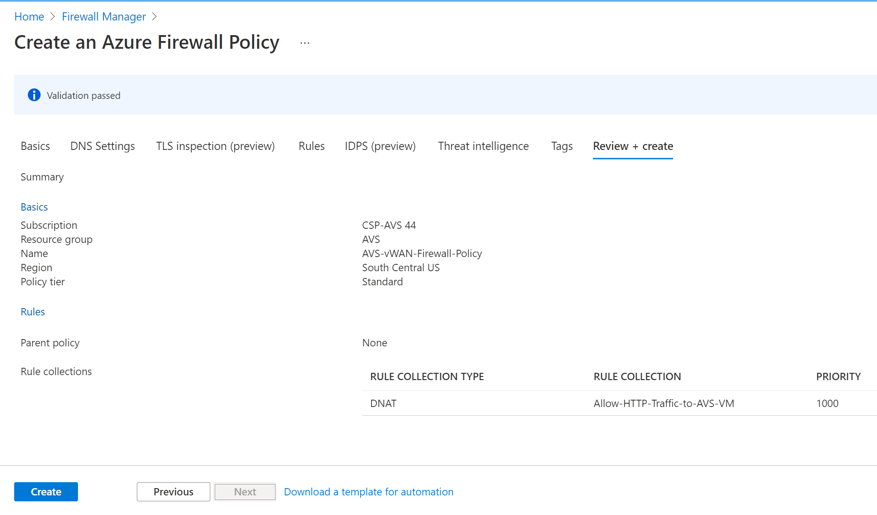
Task: Open the Tags tab
Action: pos(562,146)
